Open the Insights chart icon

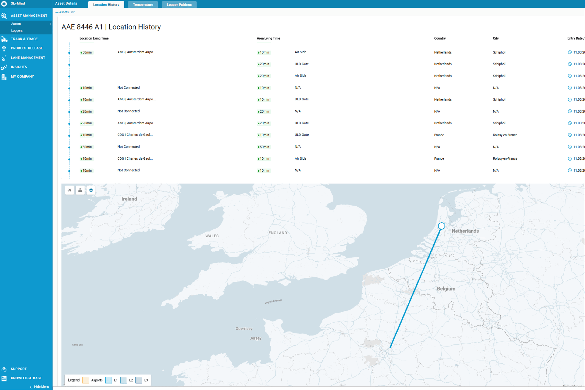(4, 67)
